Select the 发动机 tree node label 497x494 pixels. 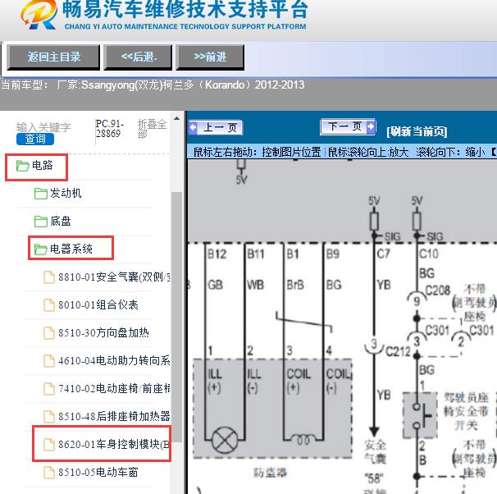66,193
